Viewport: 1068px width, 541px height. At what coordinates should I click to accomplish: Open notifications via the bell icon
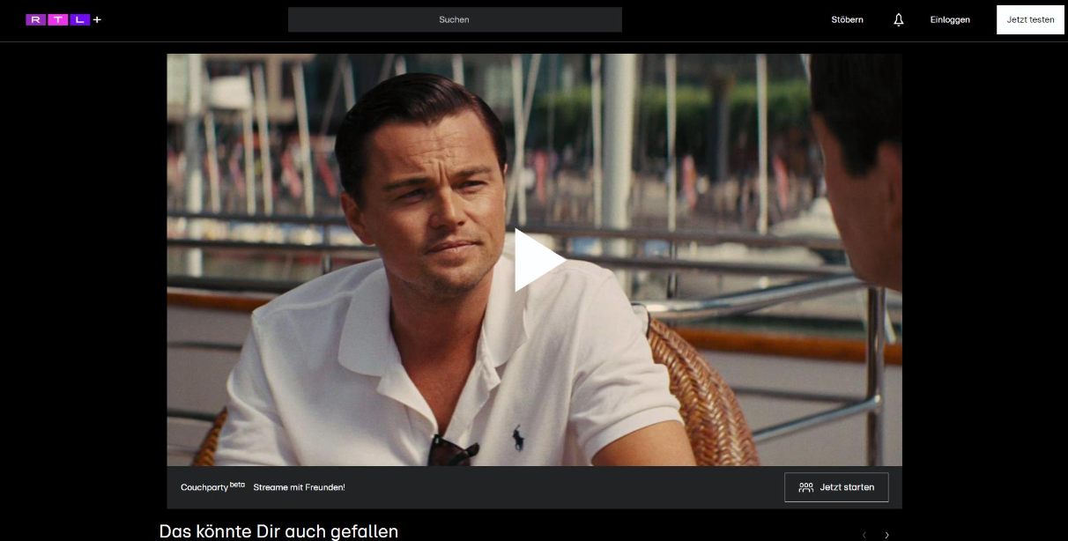[x=898, y=19]
